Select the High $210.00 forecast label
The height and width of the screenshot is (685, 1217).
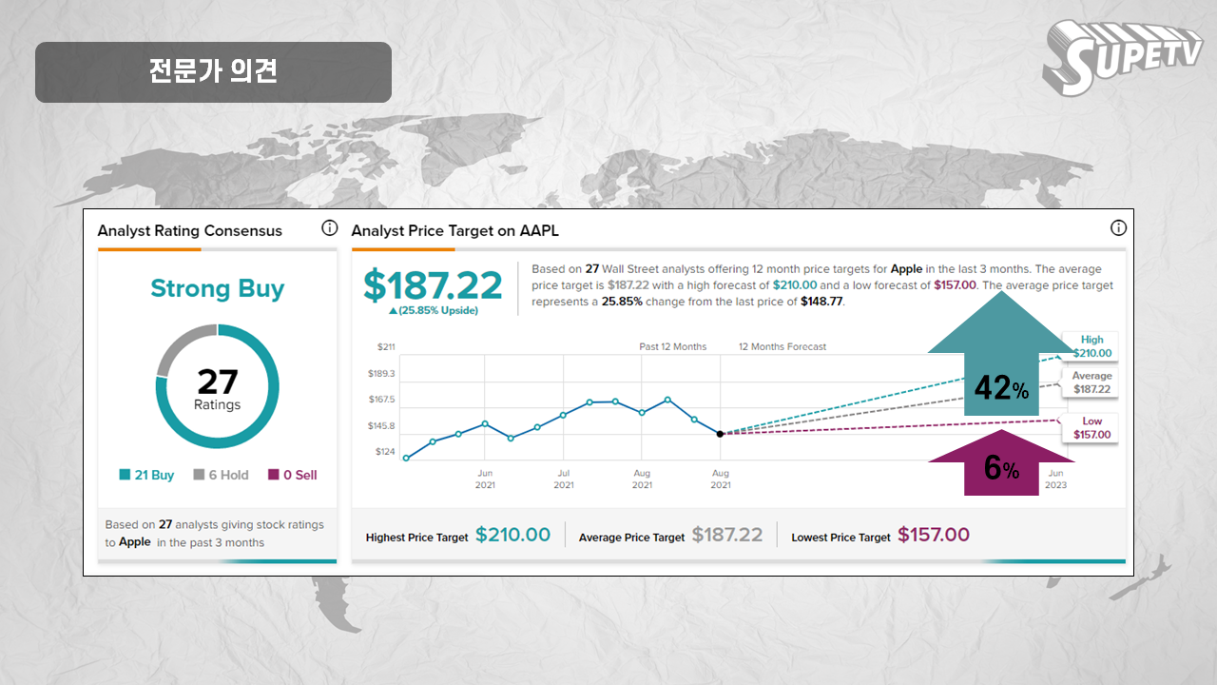pyautogui.click(x=1091, y=346)
